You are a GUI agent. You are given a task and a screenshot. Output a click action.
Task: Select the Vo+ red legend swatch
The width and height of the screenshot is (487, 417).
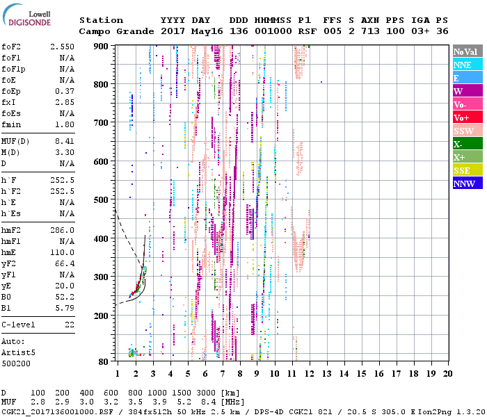click(468, 117)
